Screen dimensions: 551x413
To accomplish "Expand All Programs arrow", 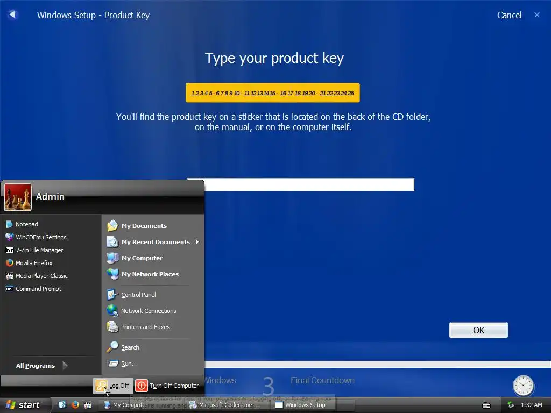I will [65, 366].
